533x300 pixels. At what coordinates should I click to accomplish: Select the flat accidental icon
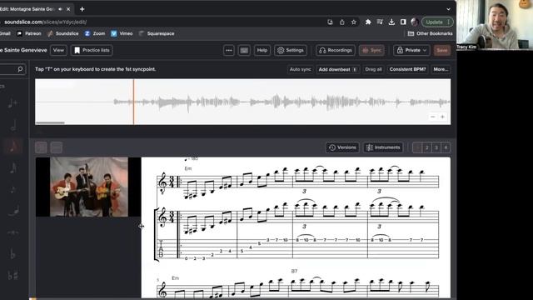[12, 253]
